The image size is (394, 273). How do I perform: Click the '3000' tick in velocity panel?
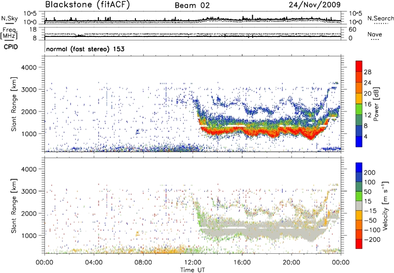pyautogui.click(x=29, y=191)
